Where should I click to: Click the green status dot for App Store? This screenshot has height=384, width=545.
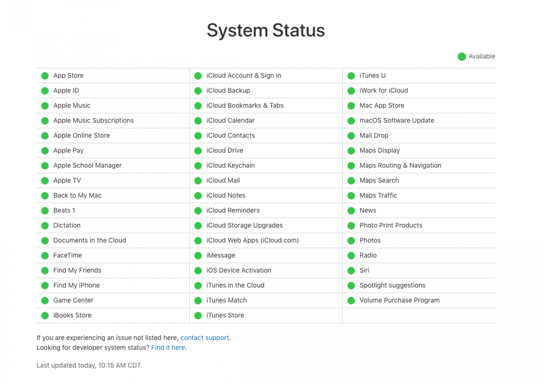pyautogui.click(x=45, y=76)
